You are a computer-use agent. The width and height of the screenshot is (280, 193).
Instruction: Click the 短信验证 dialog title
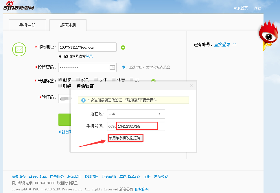coord(85,86)
